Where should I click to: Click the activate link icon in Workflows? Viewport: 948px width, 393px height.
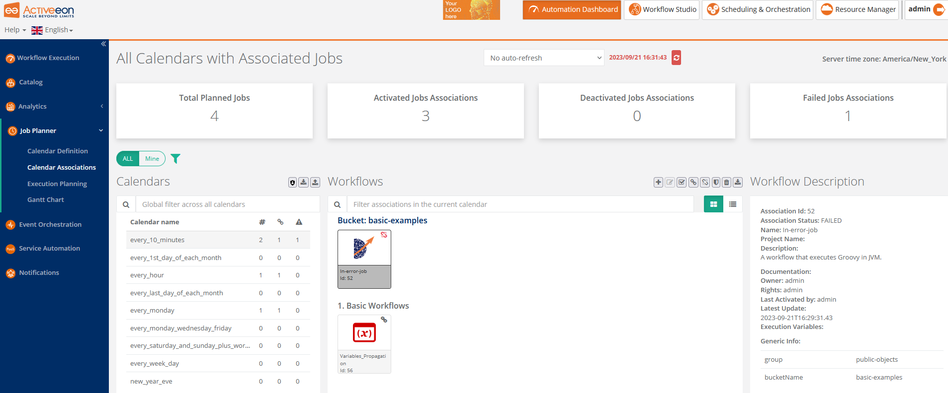(x=693, y=183)
